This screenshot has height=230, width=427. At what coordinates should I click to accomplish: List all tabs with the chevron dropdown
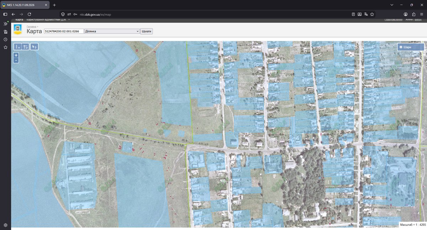(x=392, y=5)
